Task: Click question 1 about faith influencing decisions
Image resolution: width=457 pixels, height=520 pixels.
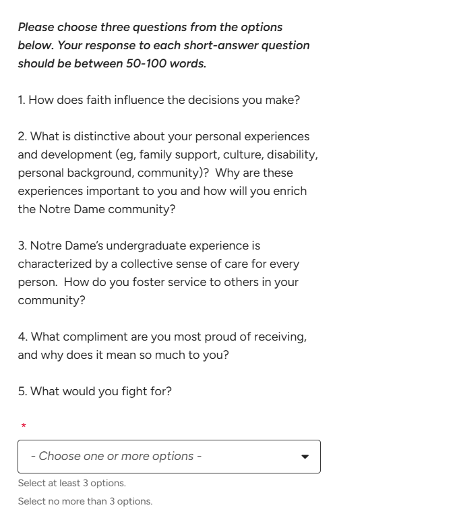Action: click(158, 100)
